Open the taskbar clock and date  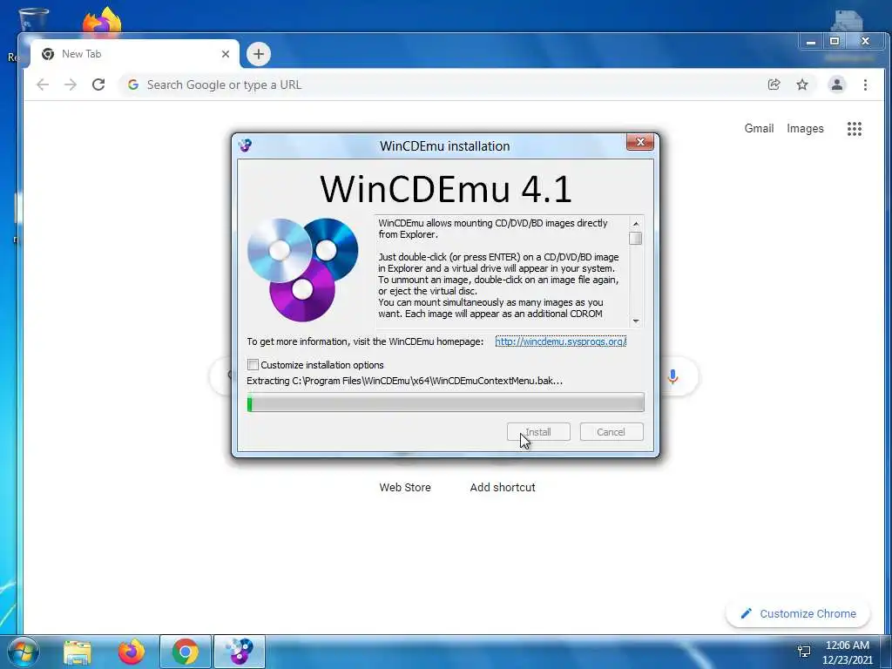847,652
